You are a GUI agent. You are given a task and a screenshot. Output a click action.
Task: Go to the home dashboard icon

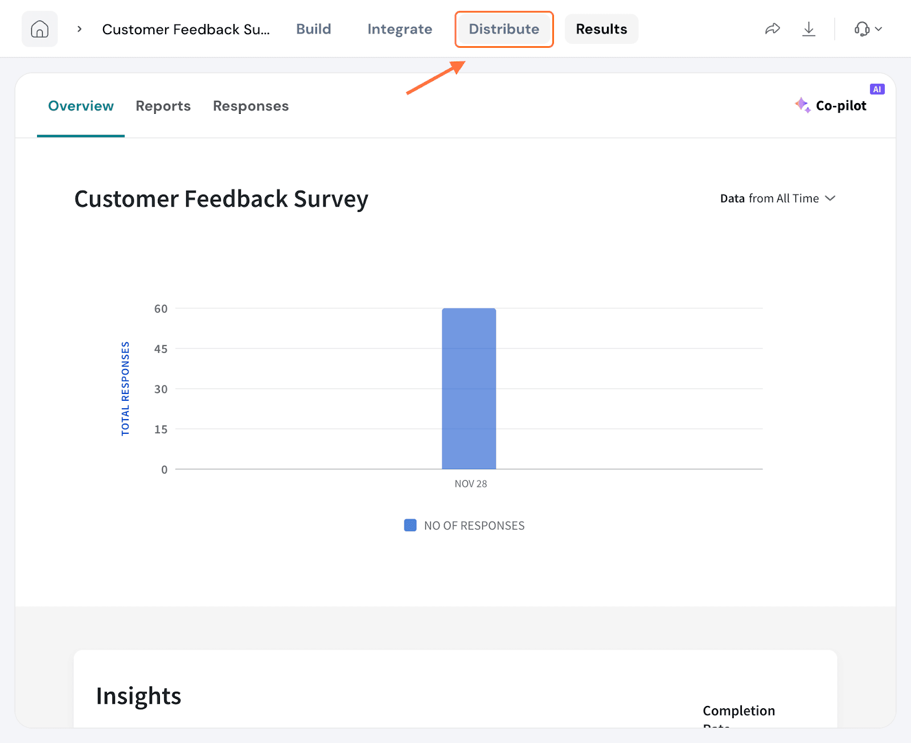[x=39, y=29]
